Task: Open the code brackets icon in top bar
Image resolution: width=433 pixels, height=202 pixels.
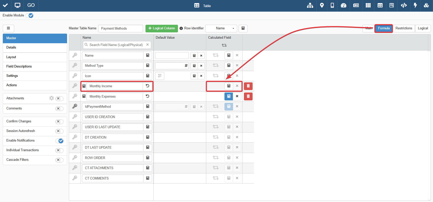Action: (404, 5)
